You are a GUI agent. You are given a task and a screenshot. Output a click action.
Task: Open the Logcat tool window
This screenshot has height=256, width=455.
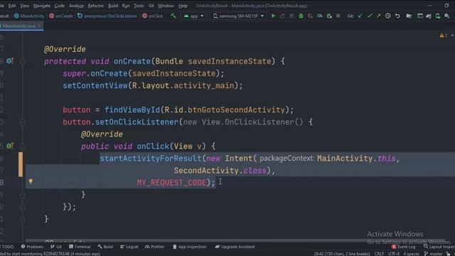(x=129, y=247)
